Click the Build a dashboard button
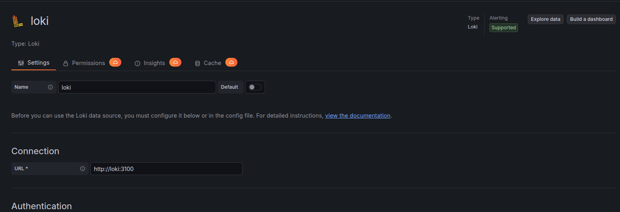 coord(591,19)
